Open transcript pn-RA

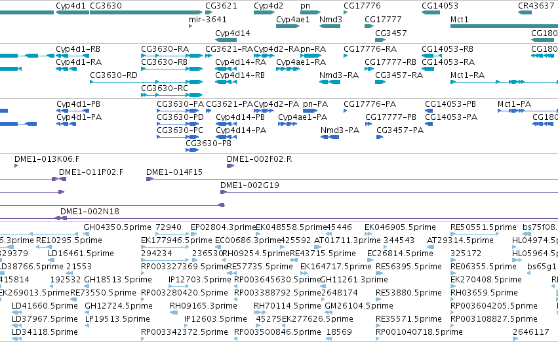(x=313, y=49)
